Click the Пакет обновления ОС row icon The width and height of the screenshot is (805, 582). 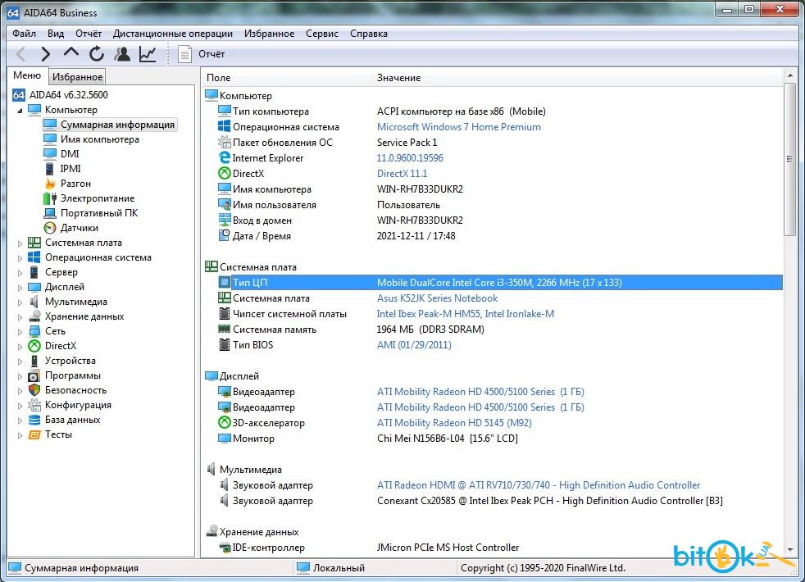(225, 142)
